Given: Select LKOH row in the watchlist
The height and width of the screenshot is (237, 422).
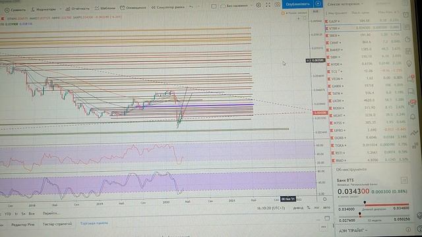Looking at the screenshot, I should pyautogui.click(x=367, y=101).
